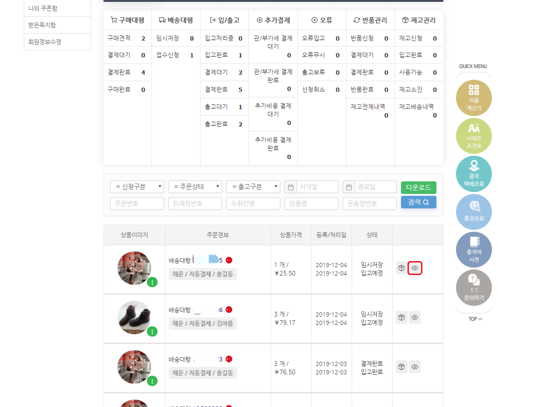Image resolution: width=539 pixels, height=407 pixels.
Task: Expand the 주문상태 dropdown
Action: point(195,186)
